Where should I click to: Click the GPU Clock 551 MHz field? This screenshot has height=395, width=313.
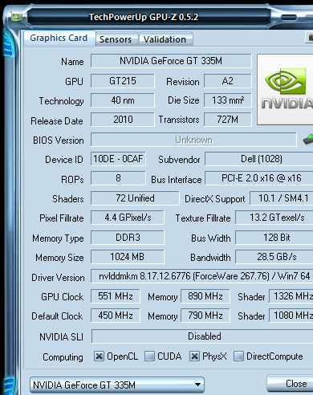[116, 296]
